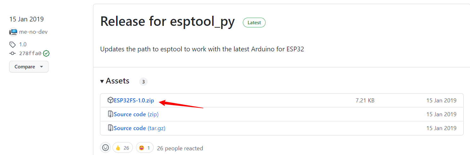Viewport: 470px width, 155px height.
Task: Click the commit icon beside 278ffa0
Action: pyautogui.click(x=13, y=53)
